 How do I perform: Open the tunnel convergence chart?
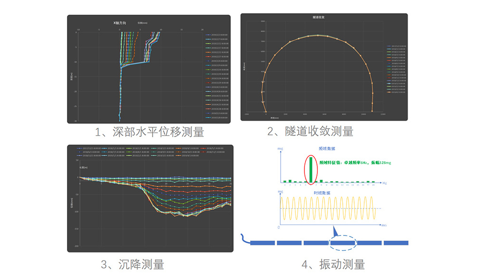coord(324,67)
